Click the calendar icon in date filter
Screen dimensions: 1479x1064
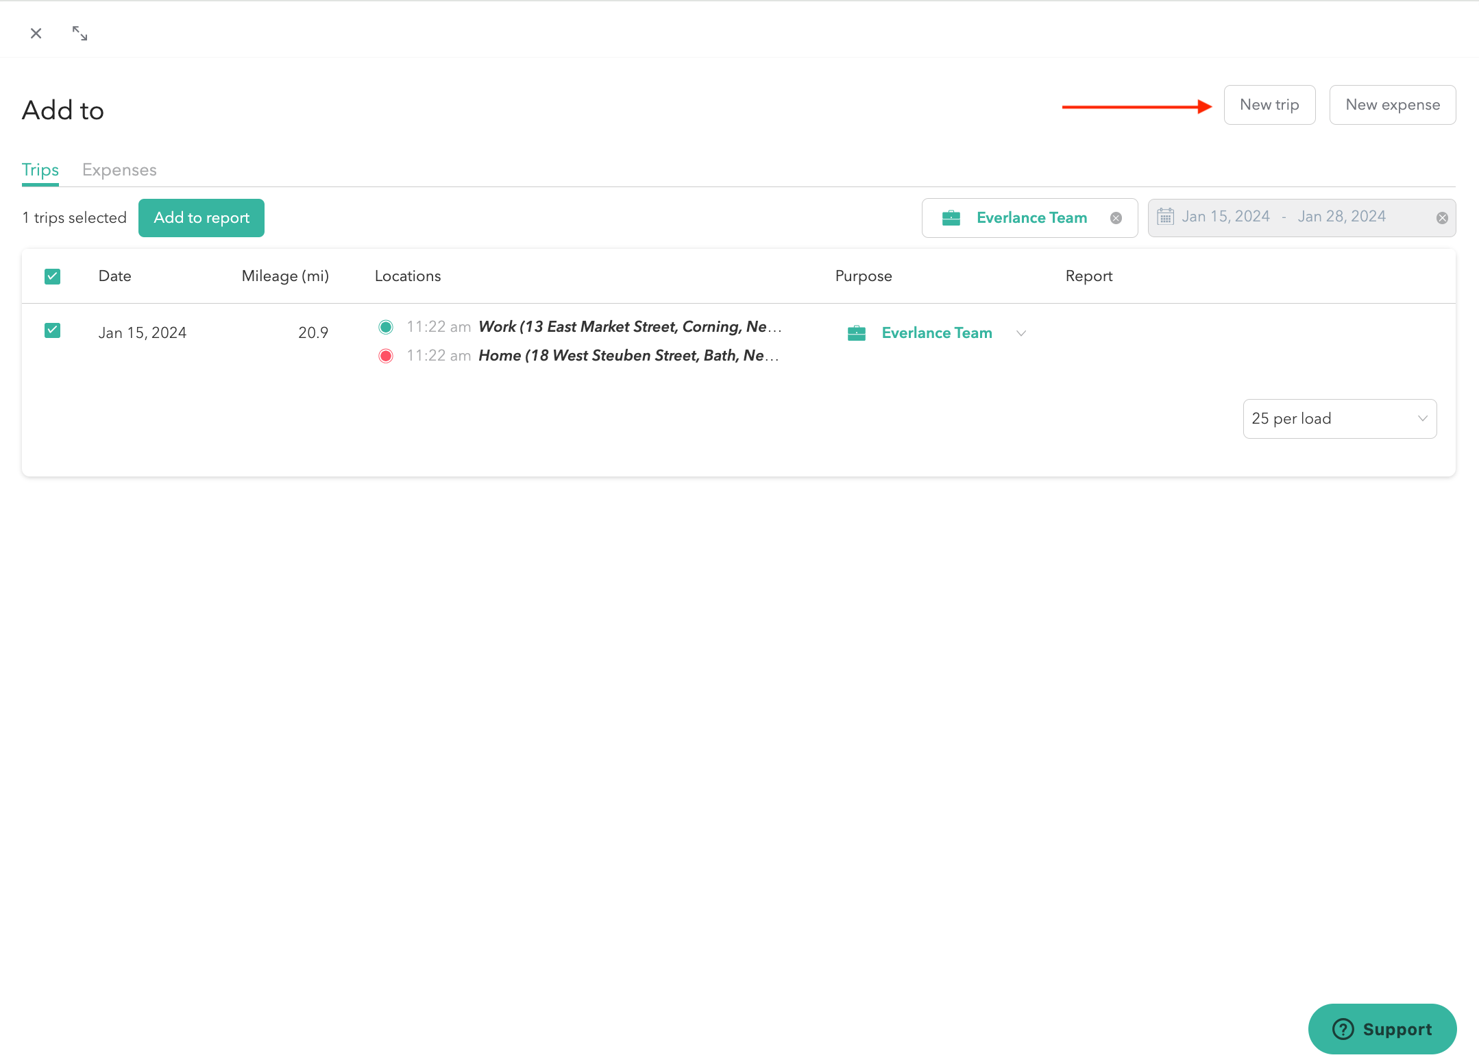tap(1165, 217)
